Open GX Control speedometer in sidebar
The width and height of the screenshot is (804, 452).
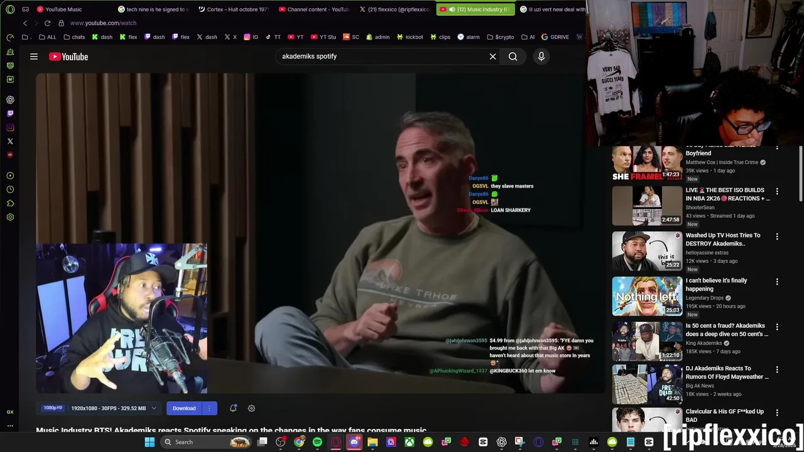(x=10, y=38)
